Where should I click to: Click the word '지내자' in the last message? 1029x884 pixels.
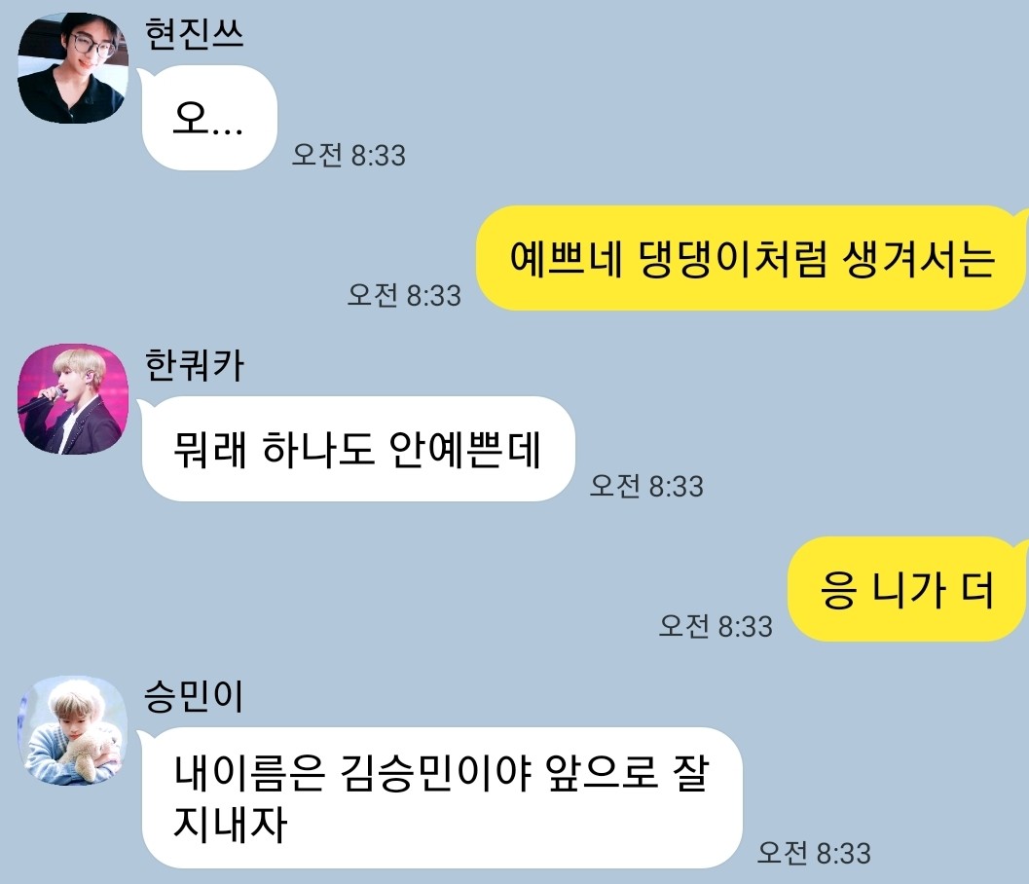[x=231, y=824]
